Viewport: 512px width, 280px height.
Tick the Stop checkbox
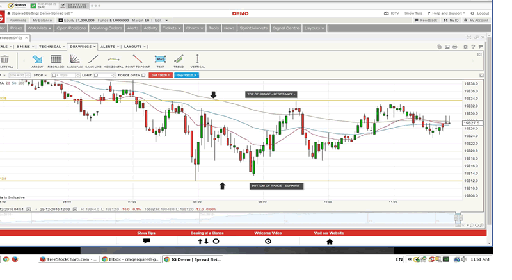pos(54,75)
